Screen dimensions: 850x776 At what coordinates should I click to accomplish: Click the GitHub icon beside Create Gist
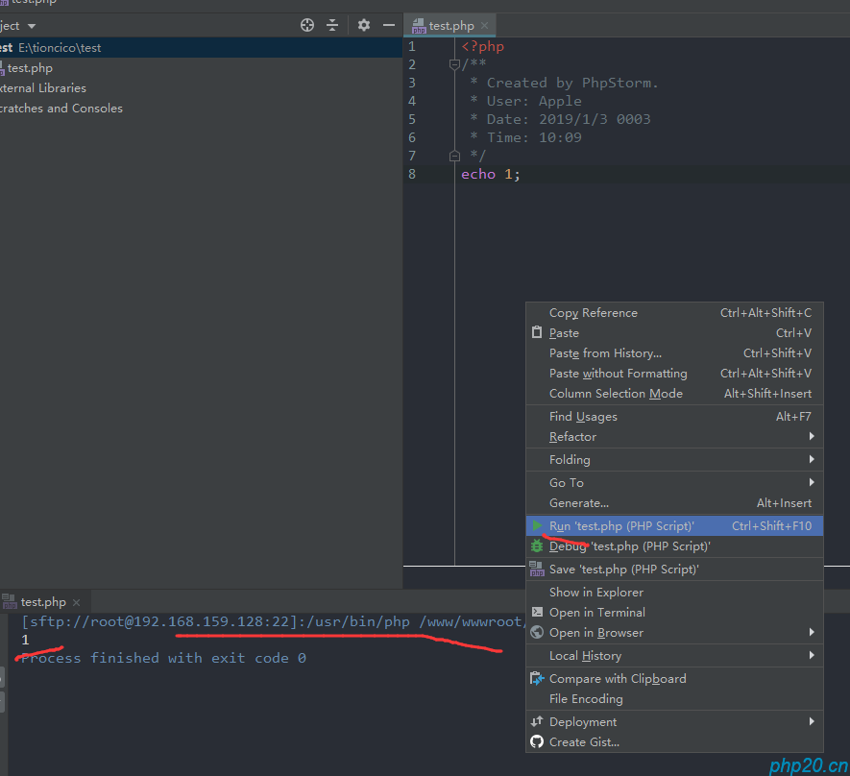click(x=537, y=741)
